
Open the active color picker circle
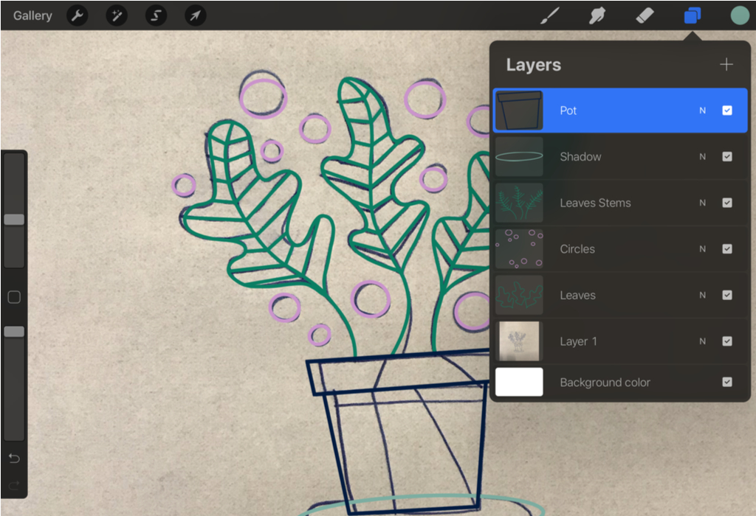pos(739,15)
